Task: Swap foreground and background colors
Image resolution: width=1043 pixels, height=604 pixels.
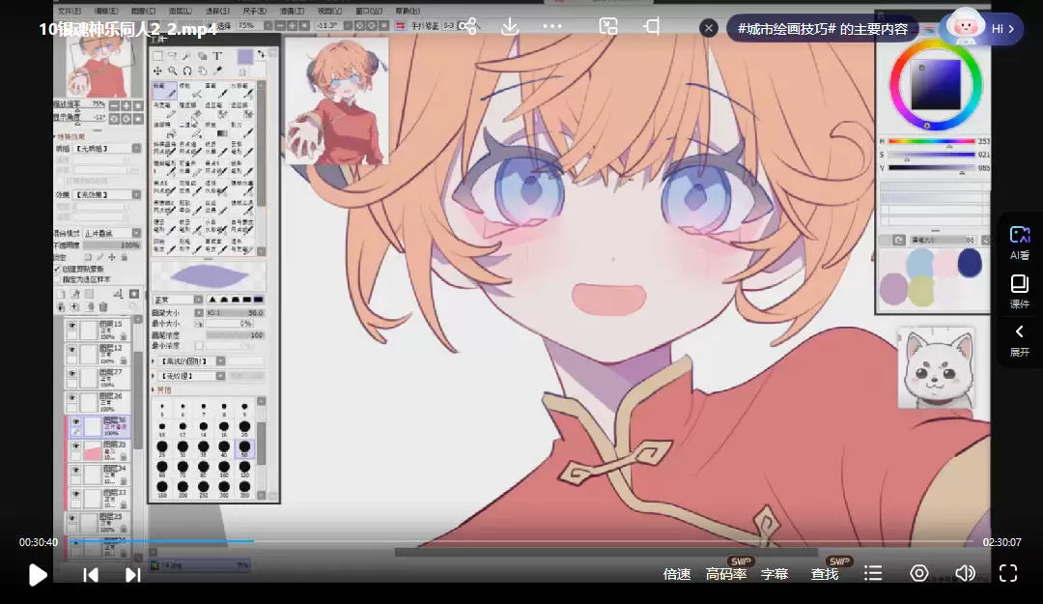Action: click(x=261, y=53)
